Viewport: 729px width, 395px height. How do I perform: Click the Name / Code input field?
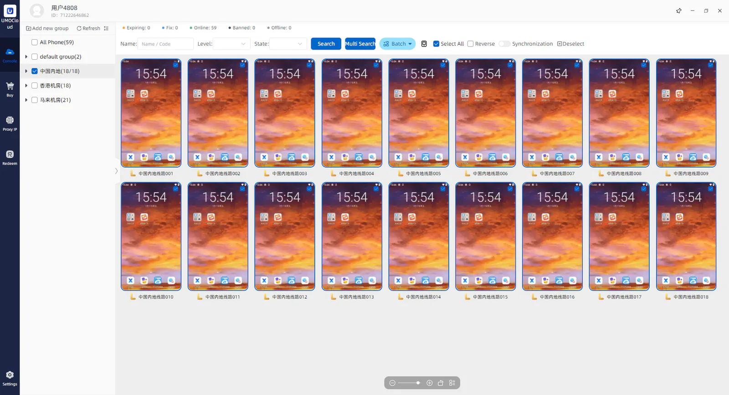(x=166, y=44)
